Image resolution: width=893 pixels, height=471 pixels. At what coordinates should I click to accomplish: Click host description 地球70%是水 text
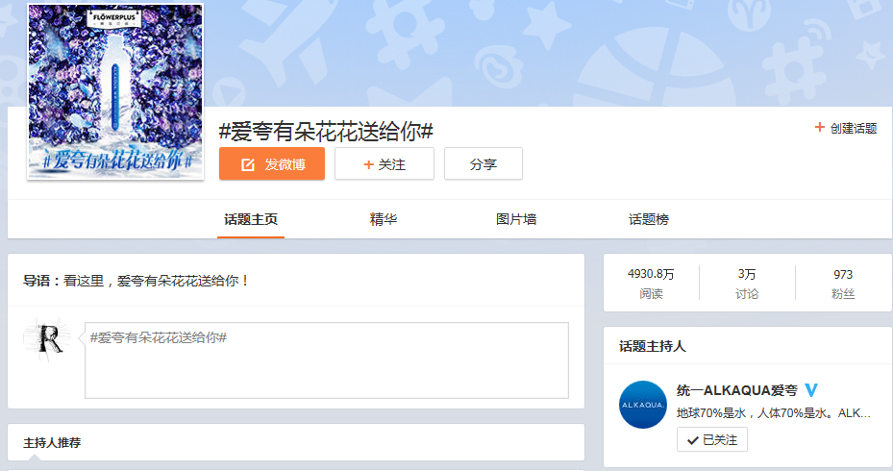774,413
